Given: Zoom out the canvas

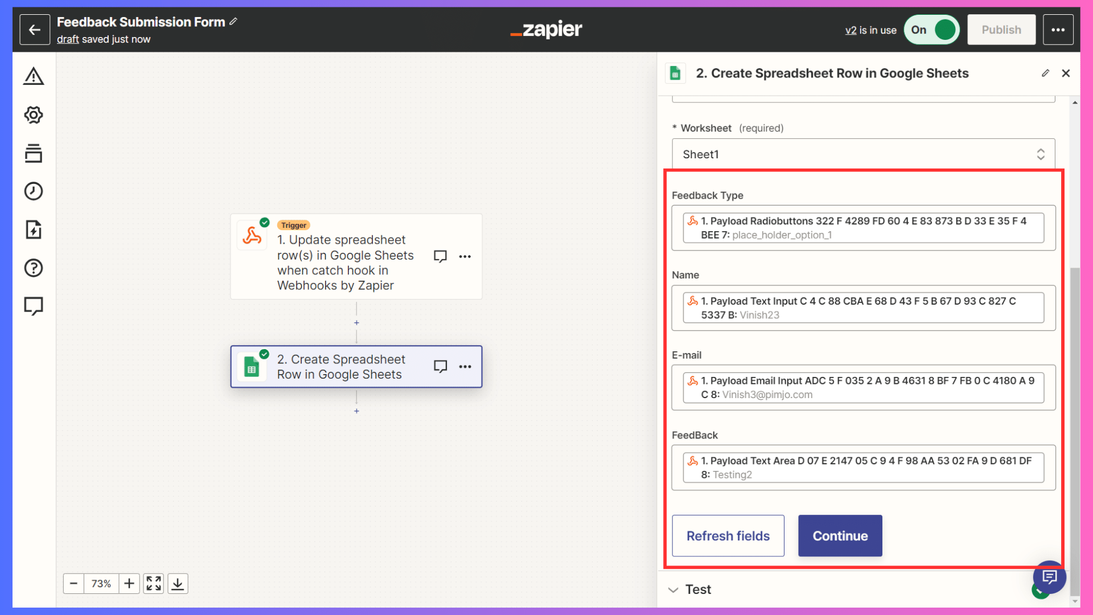Looking at the screenshot, I should click(x=73, y=584).
